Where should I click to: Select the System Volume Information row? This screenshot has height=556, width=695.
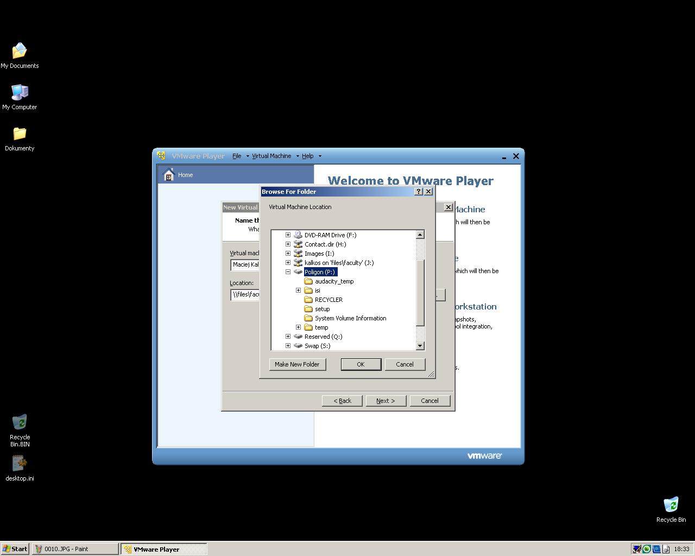pos(350,318)
